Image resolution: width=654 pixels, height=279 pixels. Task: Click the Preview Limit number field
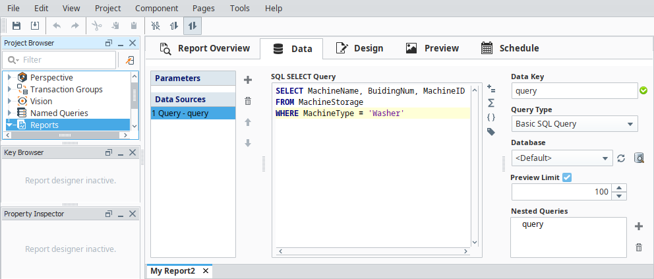tap(562, 192)
